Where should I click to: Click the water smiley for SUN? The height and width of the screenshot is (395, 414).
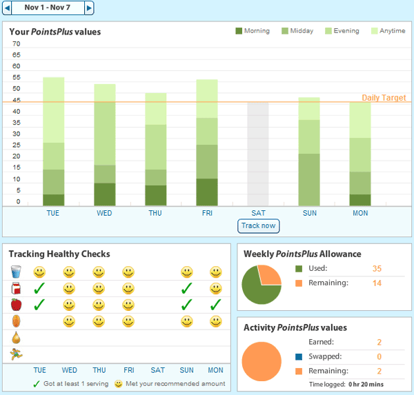tap(187, 272)
